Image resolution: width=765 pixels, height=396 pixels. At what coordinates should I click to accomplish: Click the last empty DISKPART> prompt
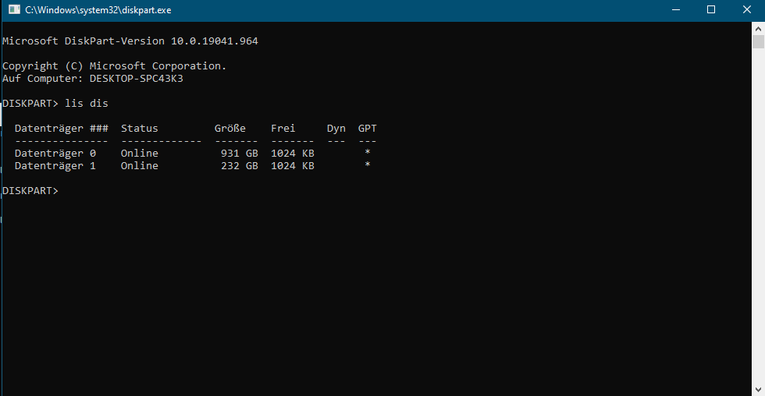point(30,191)
